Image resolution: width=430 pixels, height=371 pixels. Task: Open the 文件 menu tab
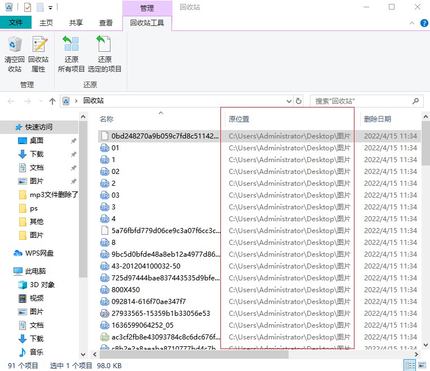[16, 23]
